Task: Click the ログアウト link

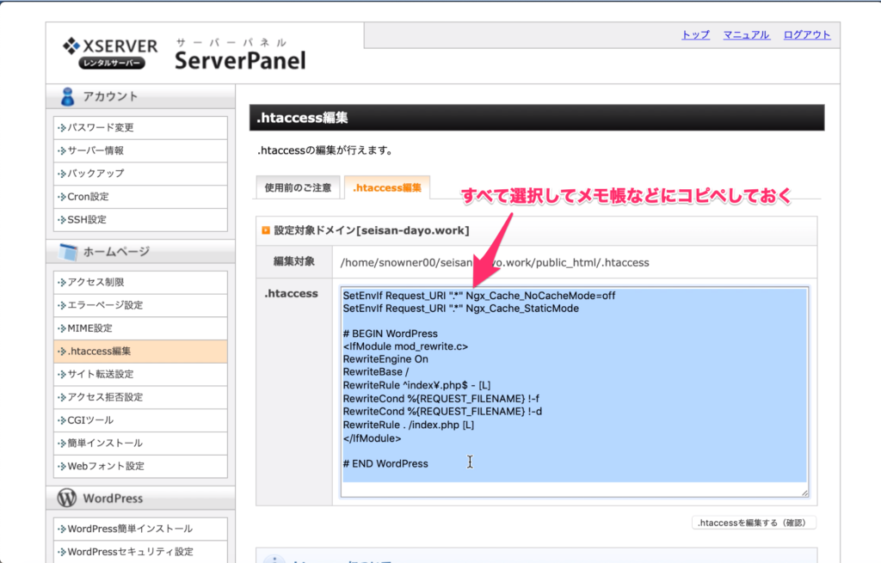Action: [807, 34]
